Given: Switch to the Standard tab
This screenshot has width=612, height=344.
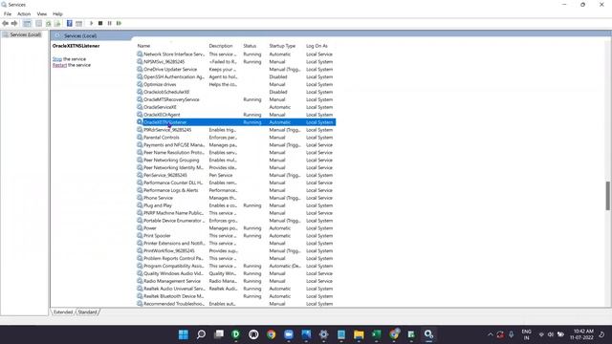Looking at the screenshot, I should pyautogui.click(x=87, y=312).
